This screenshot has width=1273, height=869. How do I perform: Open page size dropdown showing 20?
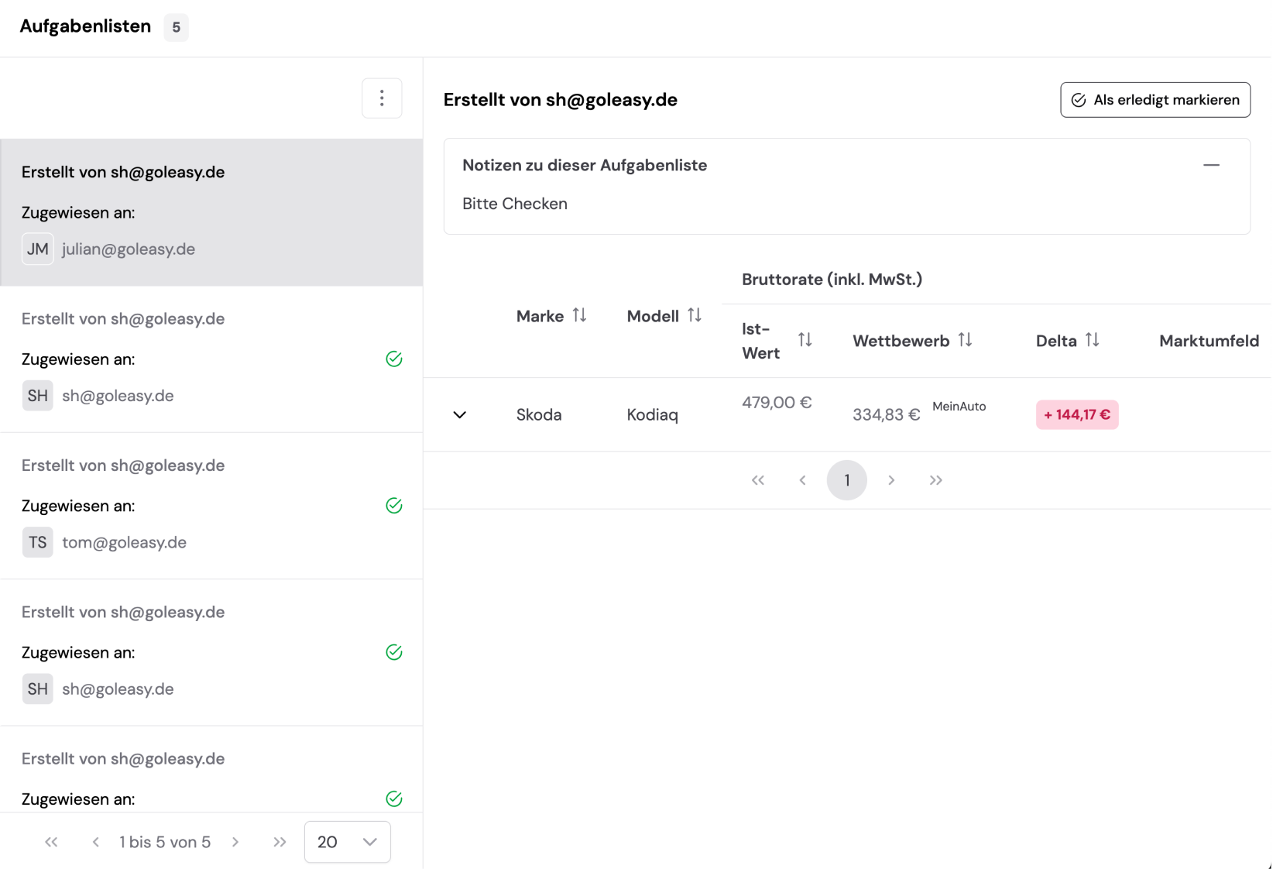(347, 842)
